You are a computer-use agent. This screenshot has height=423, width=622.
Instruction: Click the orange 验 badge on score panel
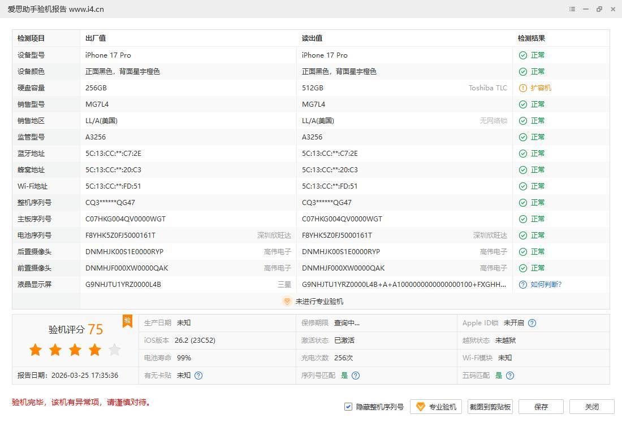(x=128, y=321)
